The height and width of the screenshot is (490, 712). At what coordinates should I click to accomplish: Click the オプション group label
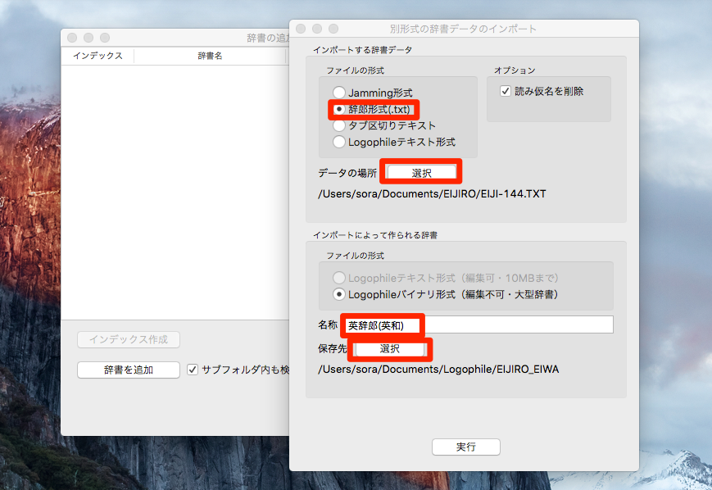pos(515,70)
